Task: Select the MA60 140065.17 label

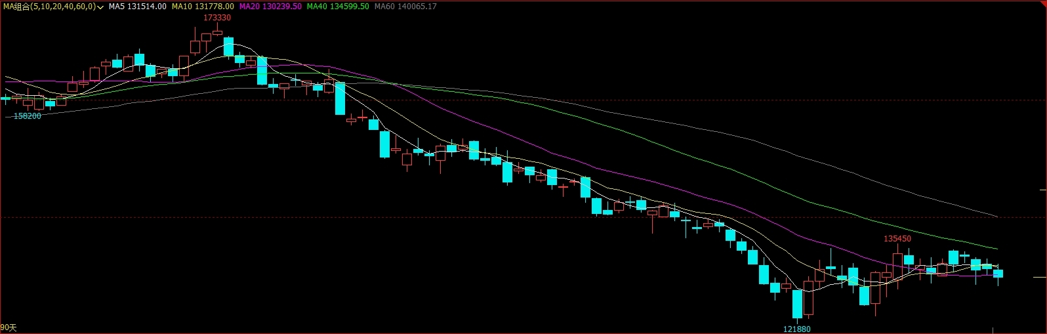Action: coord(405,7)
